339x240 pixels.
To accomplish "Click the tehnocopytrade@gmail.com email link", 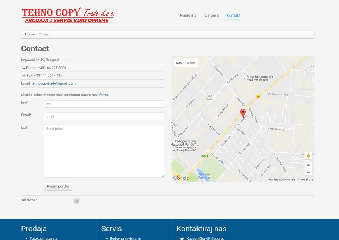I will 53,83.
